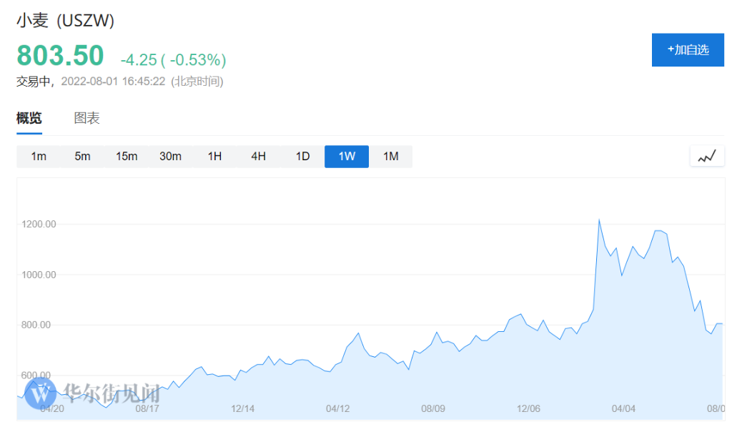This screenshot has height=427, width=732.
Task: Click the 04/04 date axis label
Action: point(624,408)
